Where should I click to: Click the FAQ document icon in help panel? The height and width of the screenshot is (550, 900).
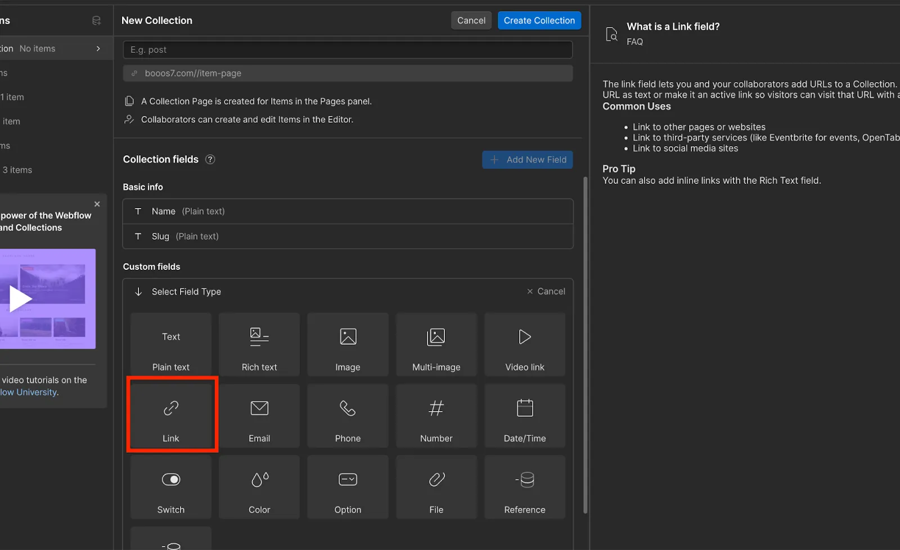[x=611, y=34]
